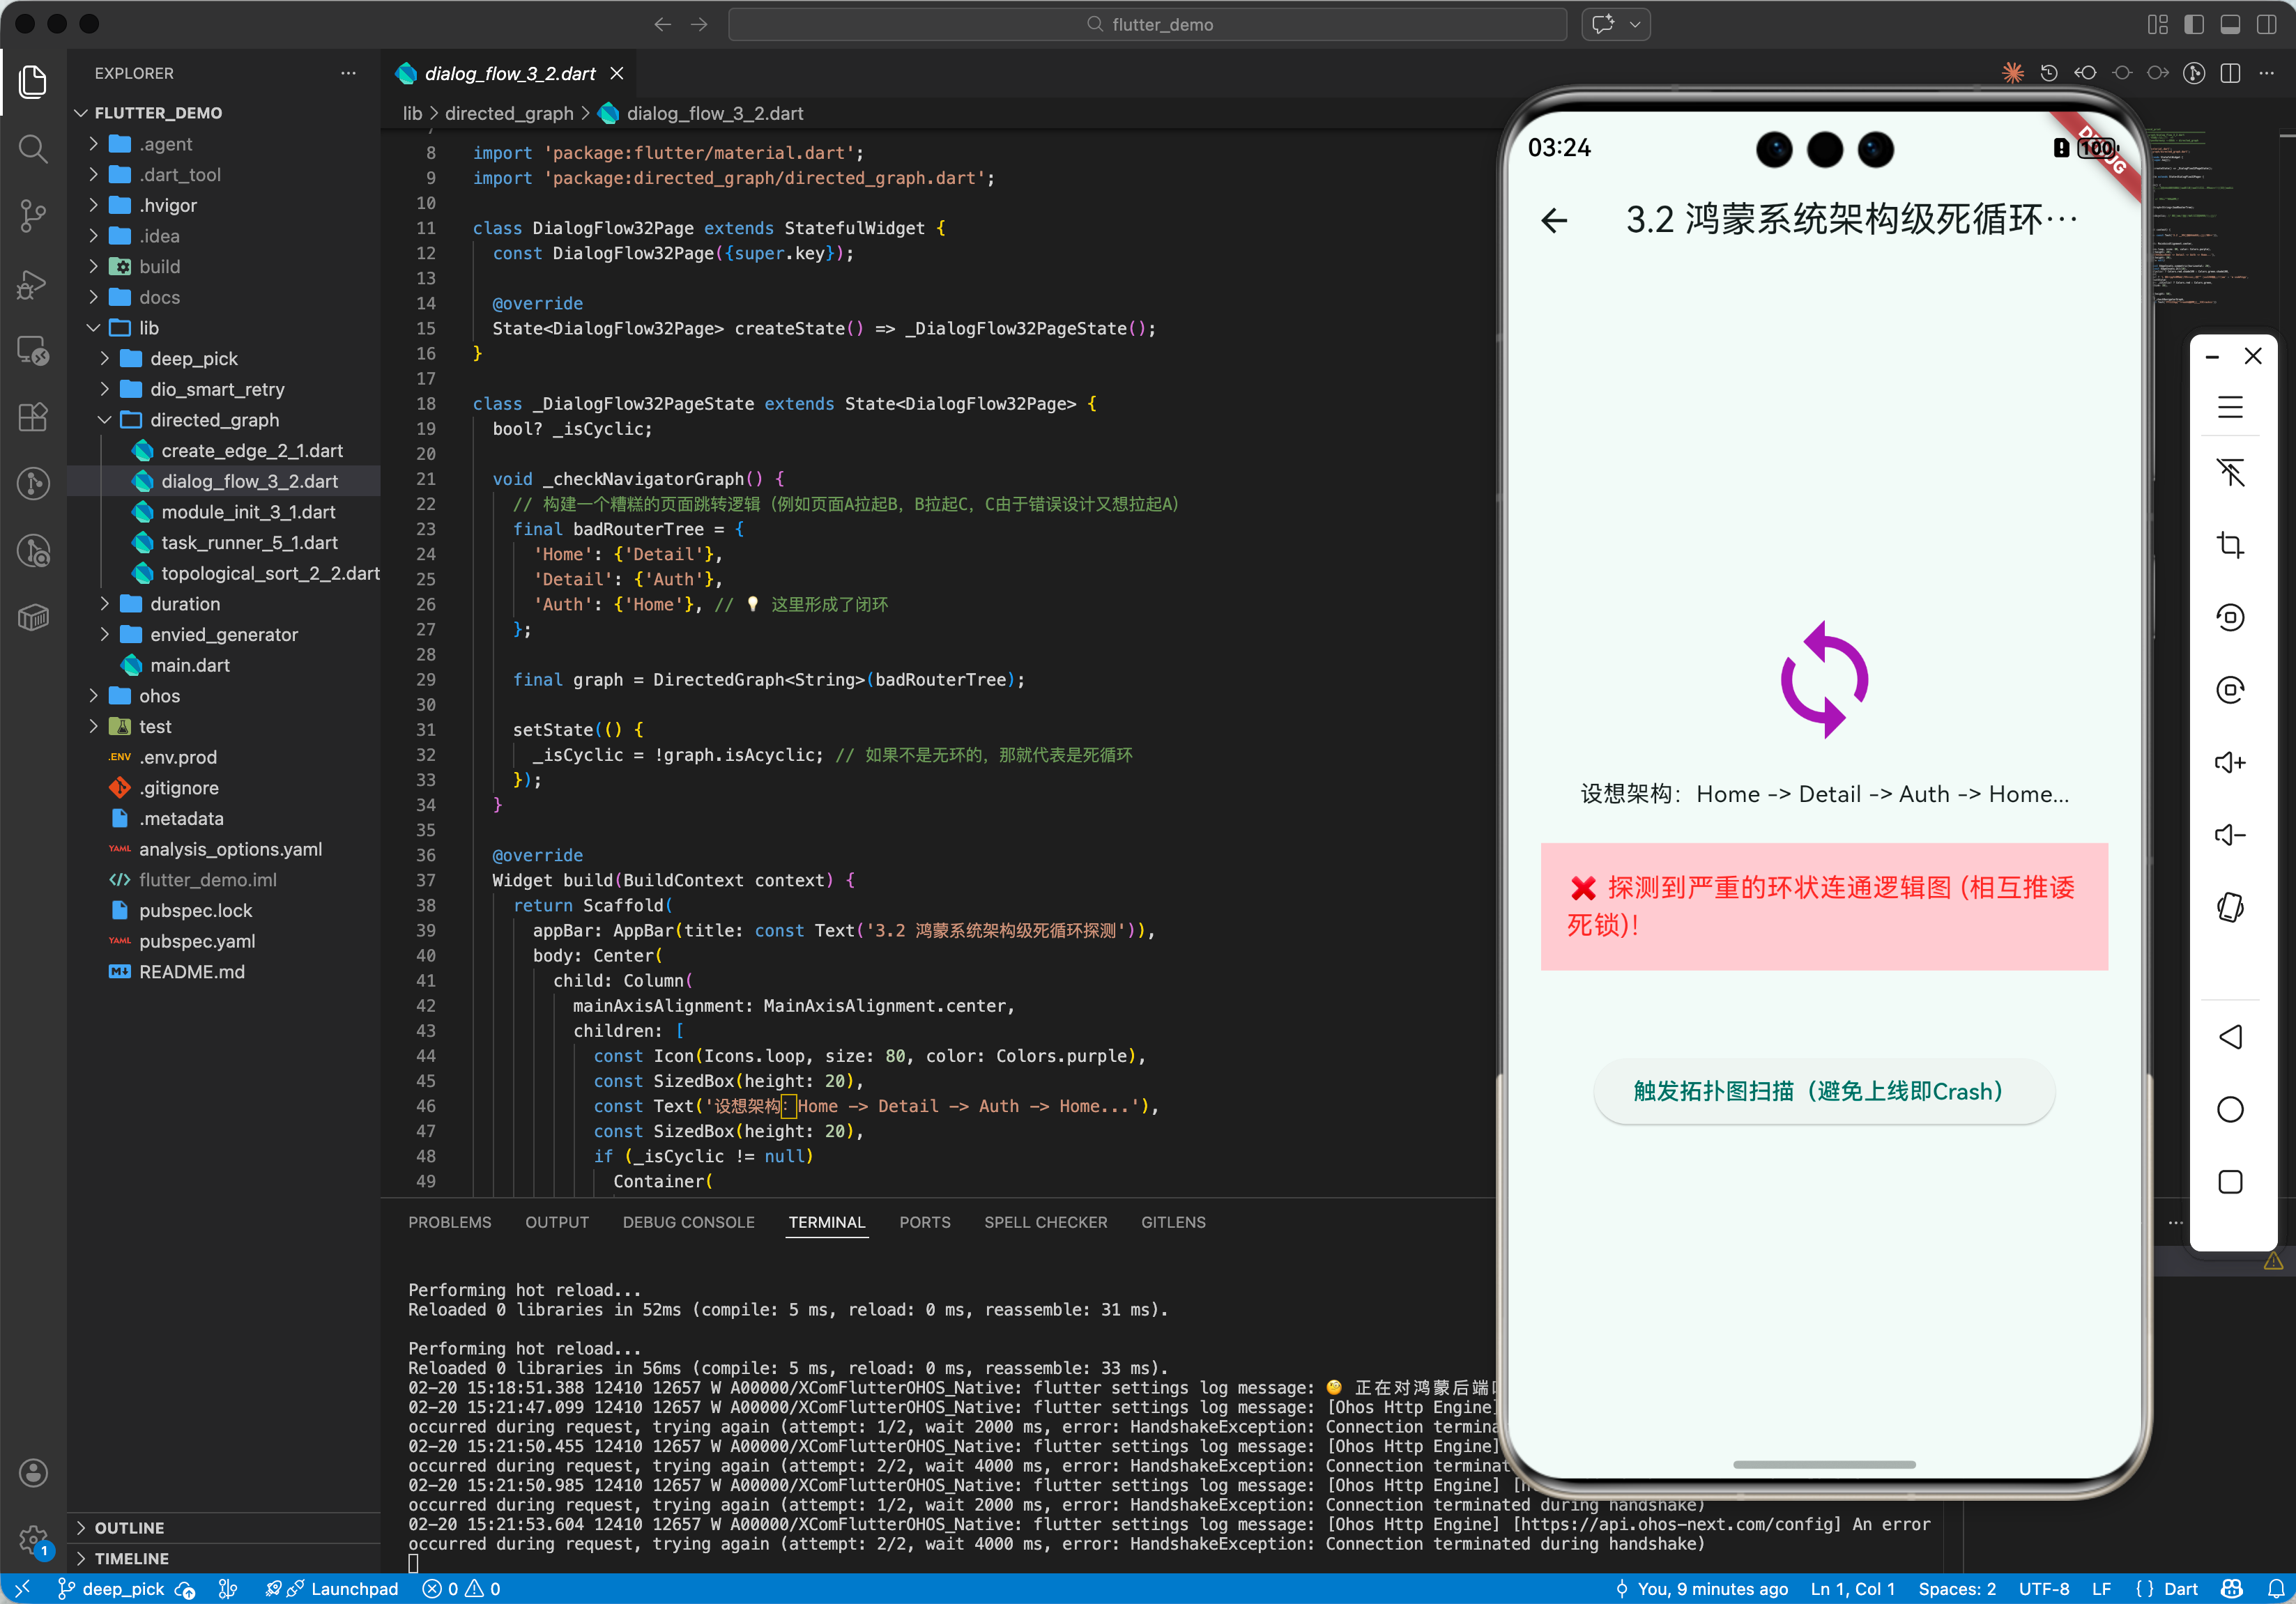This screenshot has width=2296, height=1604.
Task: Collapse the directed_graph folder
Action: (x=214, y=419)
